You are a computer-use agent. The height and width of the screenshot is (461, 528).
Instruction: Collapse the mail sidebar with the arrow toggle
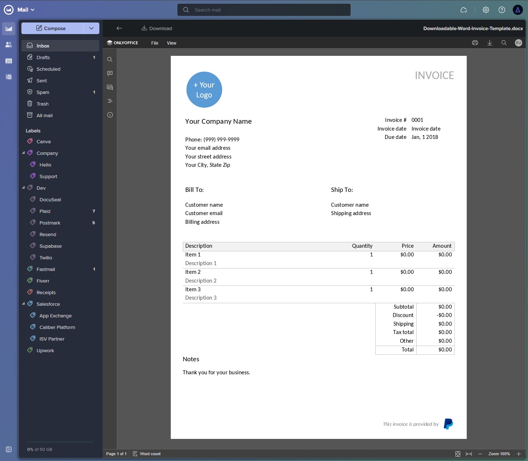pyautogui.click(x=8, y=449)
